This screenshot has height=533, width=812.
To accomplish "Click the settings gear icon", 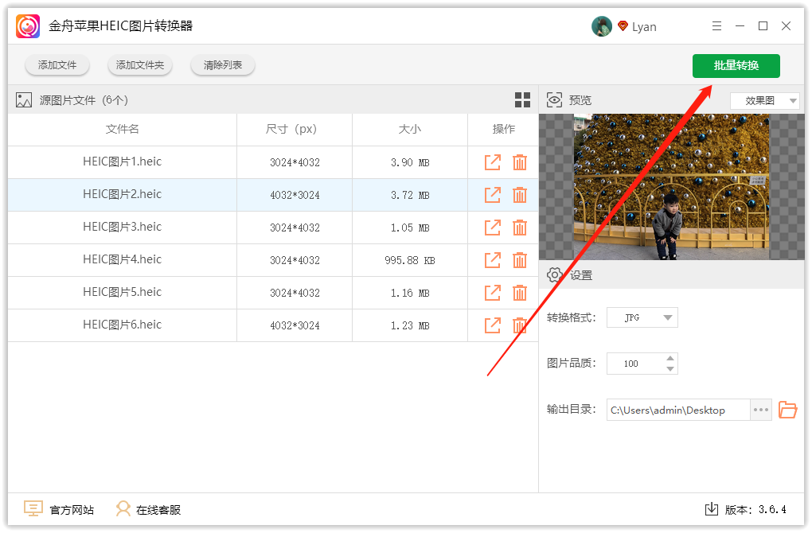I will (555, 274).
